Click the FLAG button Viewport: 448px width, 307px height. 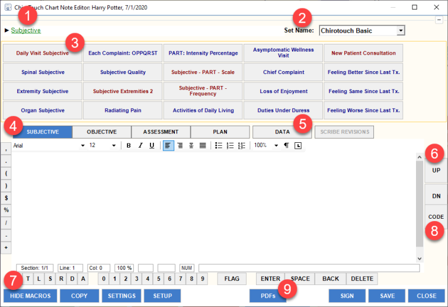tap(232, 279)
